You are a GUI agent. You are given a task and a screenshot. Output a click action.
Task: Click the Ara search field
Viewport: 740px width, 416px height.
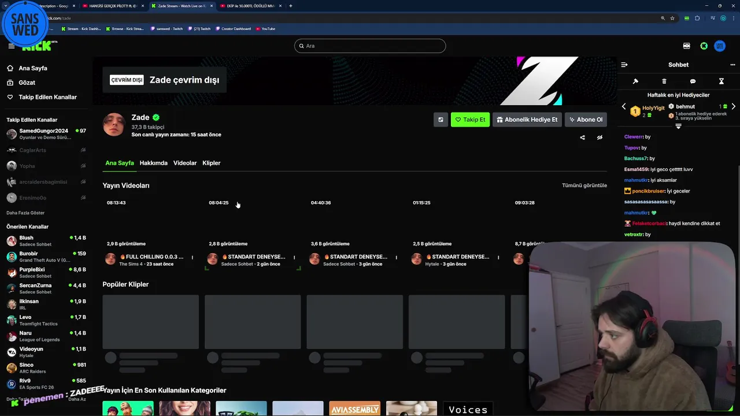370,46
